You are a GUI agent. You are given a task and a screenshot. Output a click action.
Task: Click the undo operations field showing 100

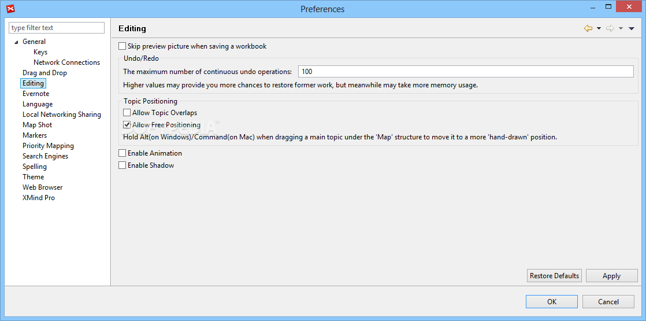tap(466, 71)
